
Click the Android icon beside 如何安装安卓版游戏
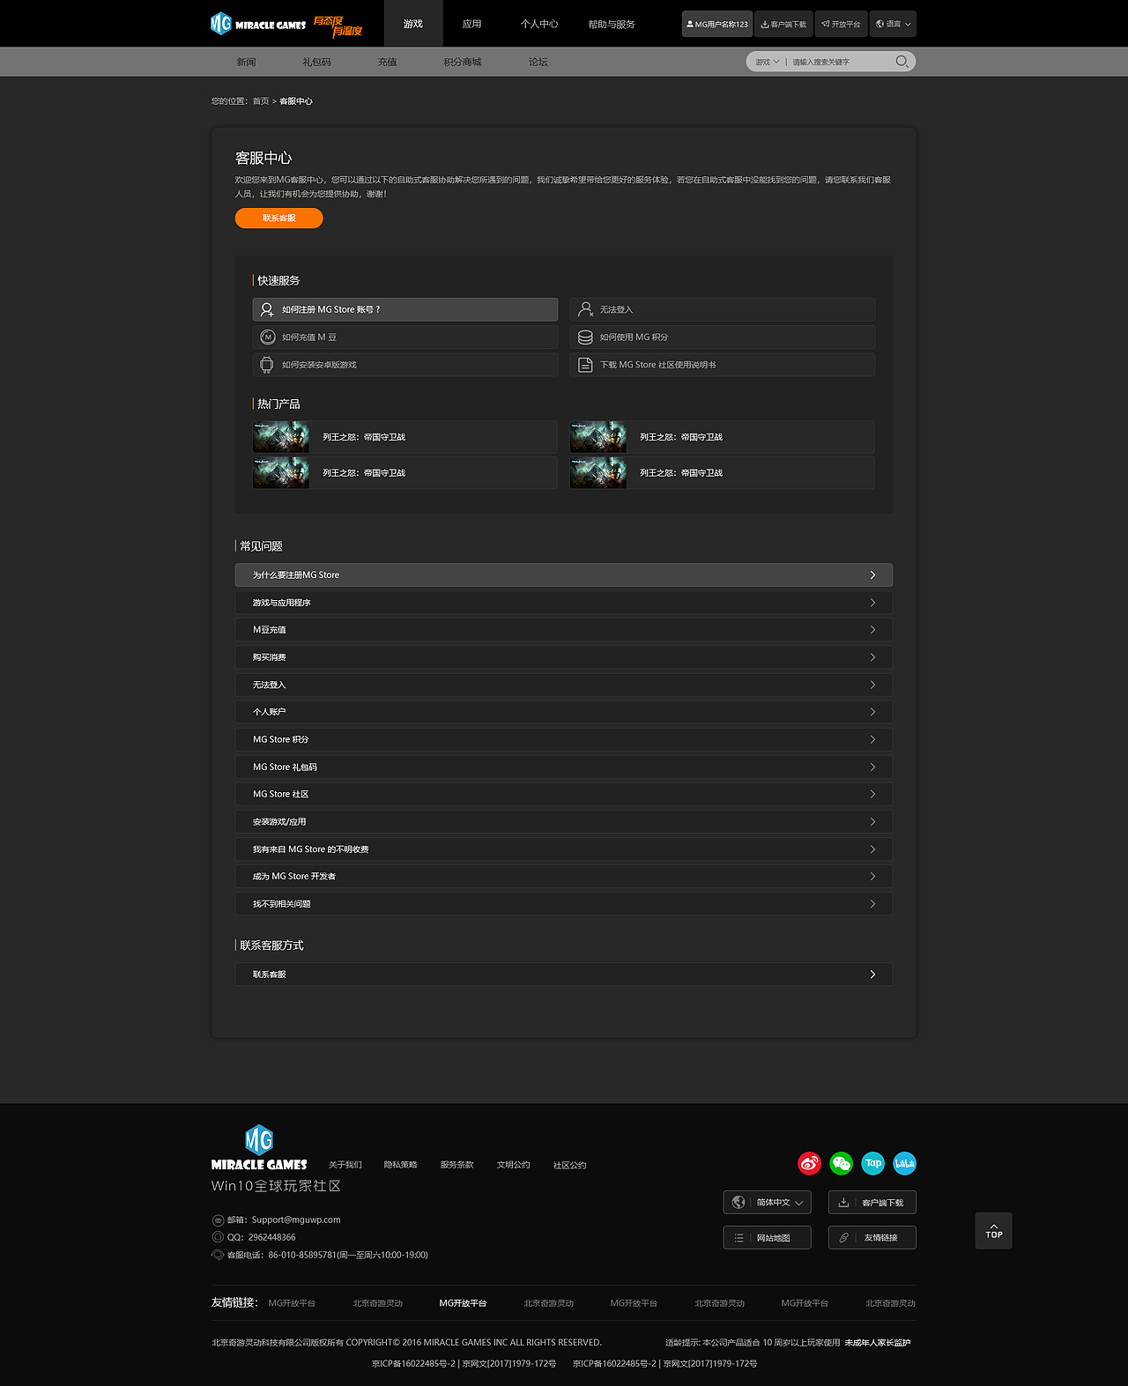(267, 364)
